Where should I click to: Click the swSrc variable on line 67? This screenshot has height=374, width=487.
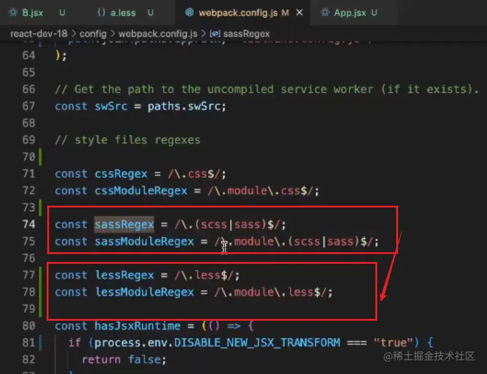(x=111, y=106)
